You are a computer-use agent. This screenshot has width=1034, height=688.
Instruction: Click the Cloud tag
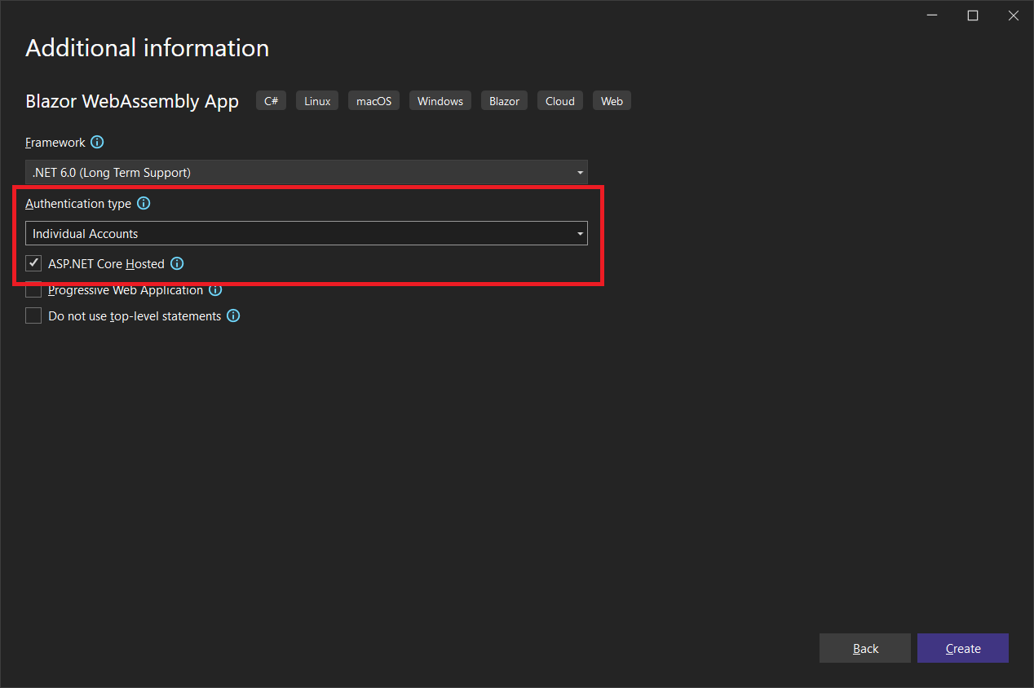[x=560, y=101]
